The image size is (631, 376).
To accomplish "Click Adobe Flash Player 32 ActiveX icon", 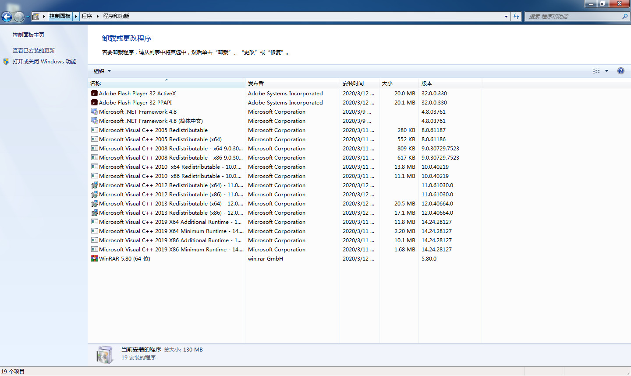I will 94,93.
